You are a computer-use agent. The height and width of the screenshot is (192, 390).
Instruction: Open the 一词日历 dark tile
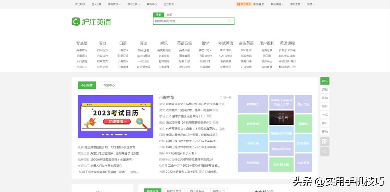(281, 118)
